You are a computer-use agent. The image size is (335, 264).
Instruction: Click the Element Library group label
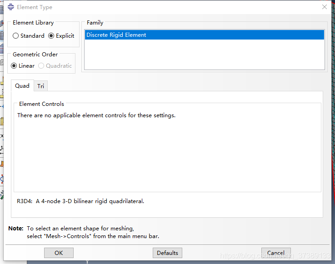33,23
